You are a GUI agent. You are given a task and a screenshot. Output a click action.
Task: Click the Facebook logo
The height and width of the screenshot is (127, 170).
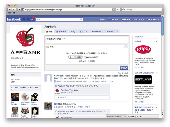tap(14, 19)
